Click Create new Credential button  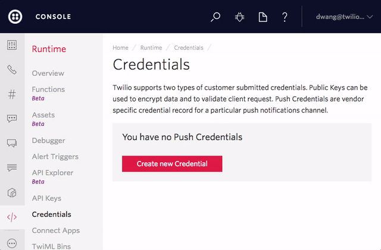click(172, 164)
